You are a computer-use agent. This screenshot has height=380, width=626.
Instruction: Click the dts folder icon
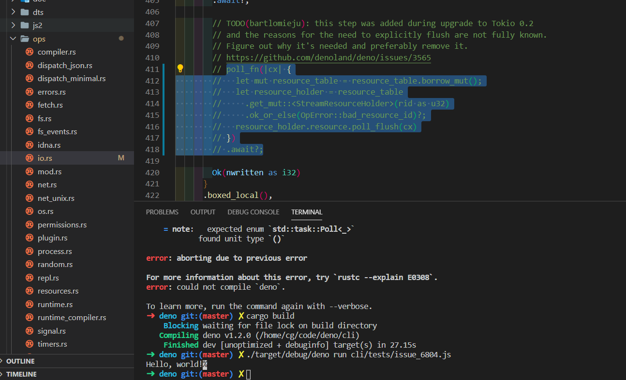pyautogui.click(x=25, y=12)
